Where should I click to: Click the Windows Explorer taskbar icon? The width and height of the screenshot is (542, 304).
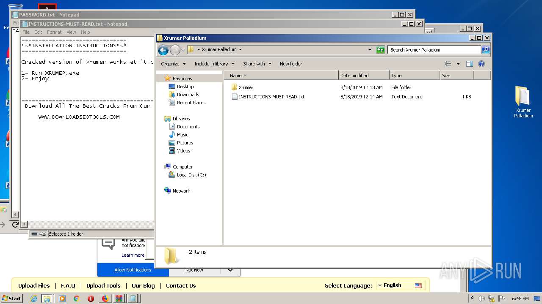[x=47, y=299]
